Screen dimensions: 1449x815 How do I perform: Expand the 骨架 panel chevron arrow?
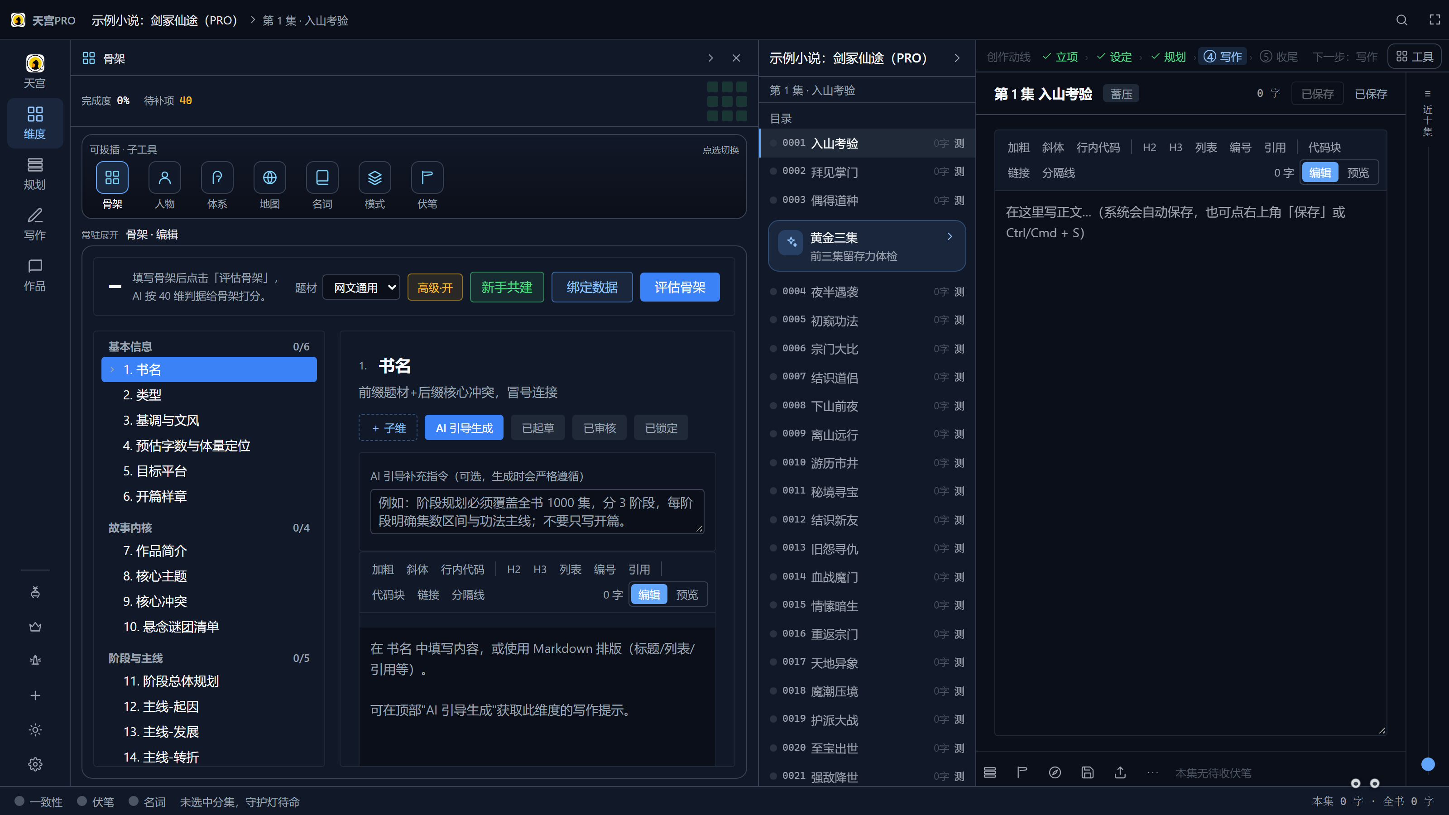click(710, 58)
